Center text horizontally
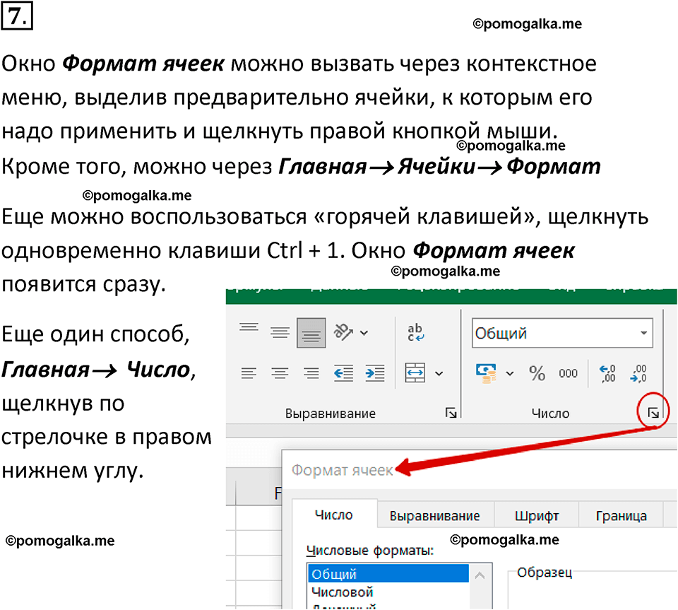The width and height of the screenshot is (678, 610). coord(280,373)
